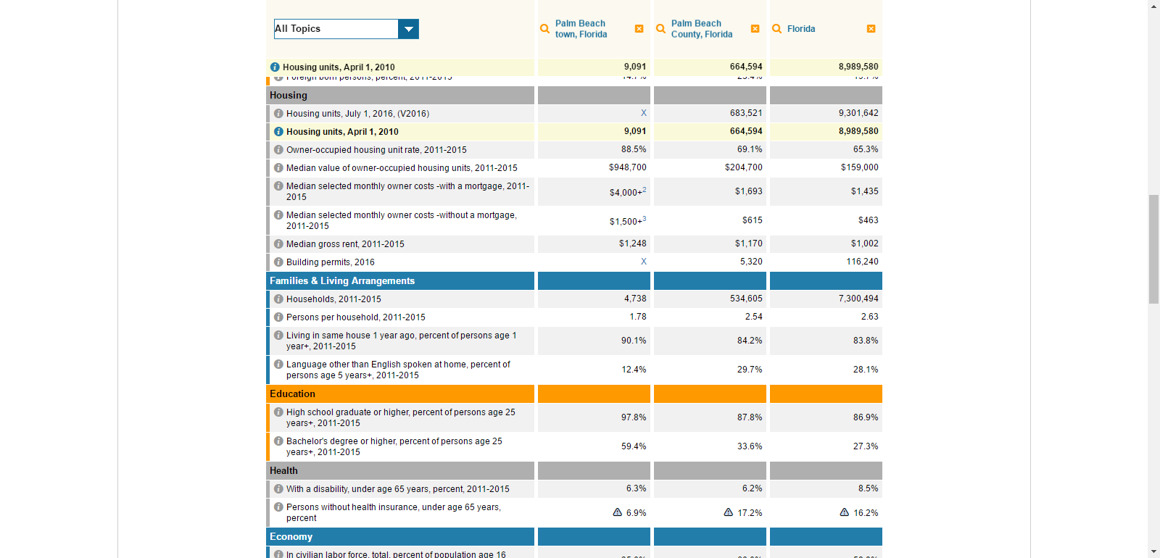Click the search icon beside Florida
This screenshot has height=558, width=1160.
click(x=776, y=29)
